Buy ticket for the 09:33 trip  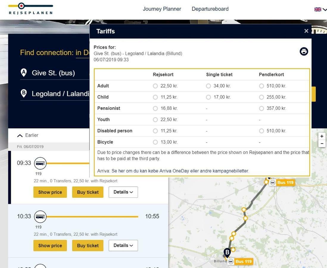(88, 192)
